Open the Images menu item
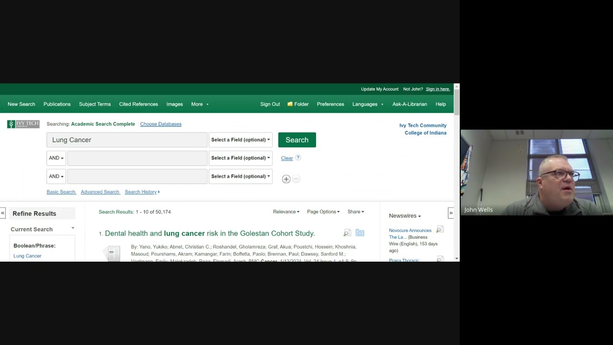The width and height of the screenshot is (613, 345). (x=174, y=104)
